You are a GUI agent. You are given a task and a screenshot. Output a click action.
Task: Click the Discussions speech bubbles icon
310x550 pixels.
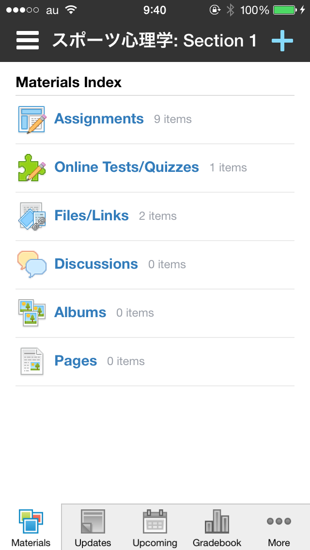click(32, 264)
